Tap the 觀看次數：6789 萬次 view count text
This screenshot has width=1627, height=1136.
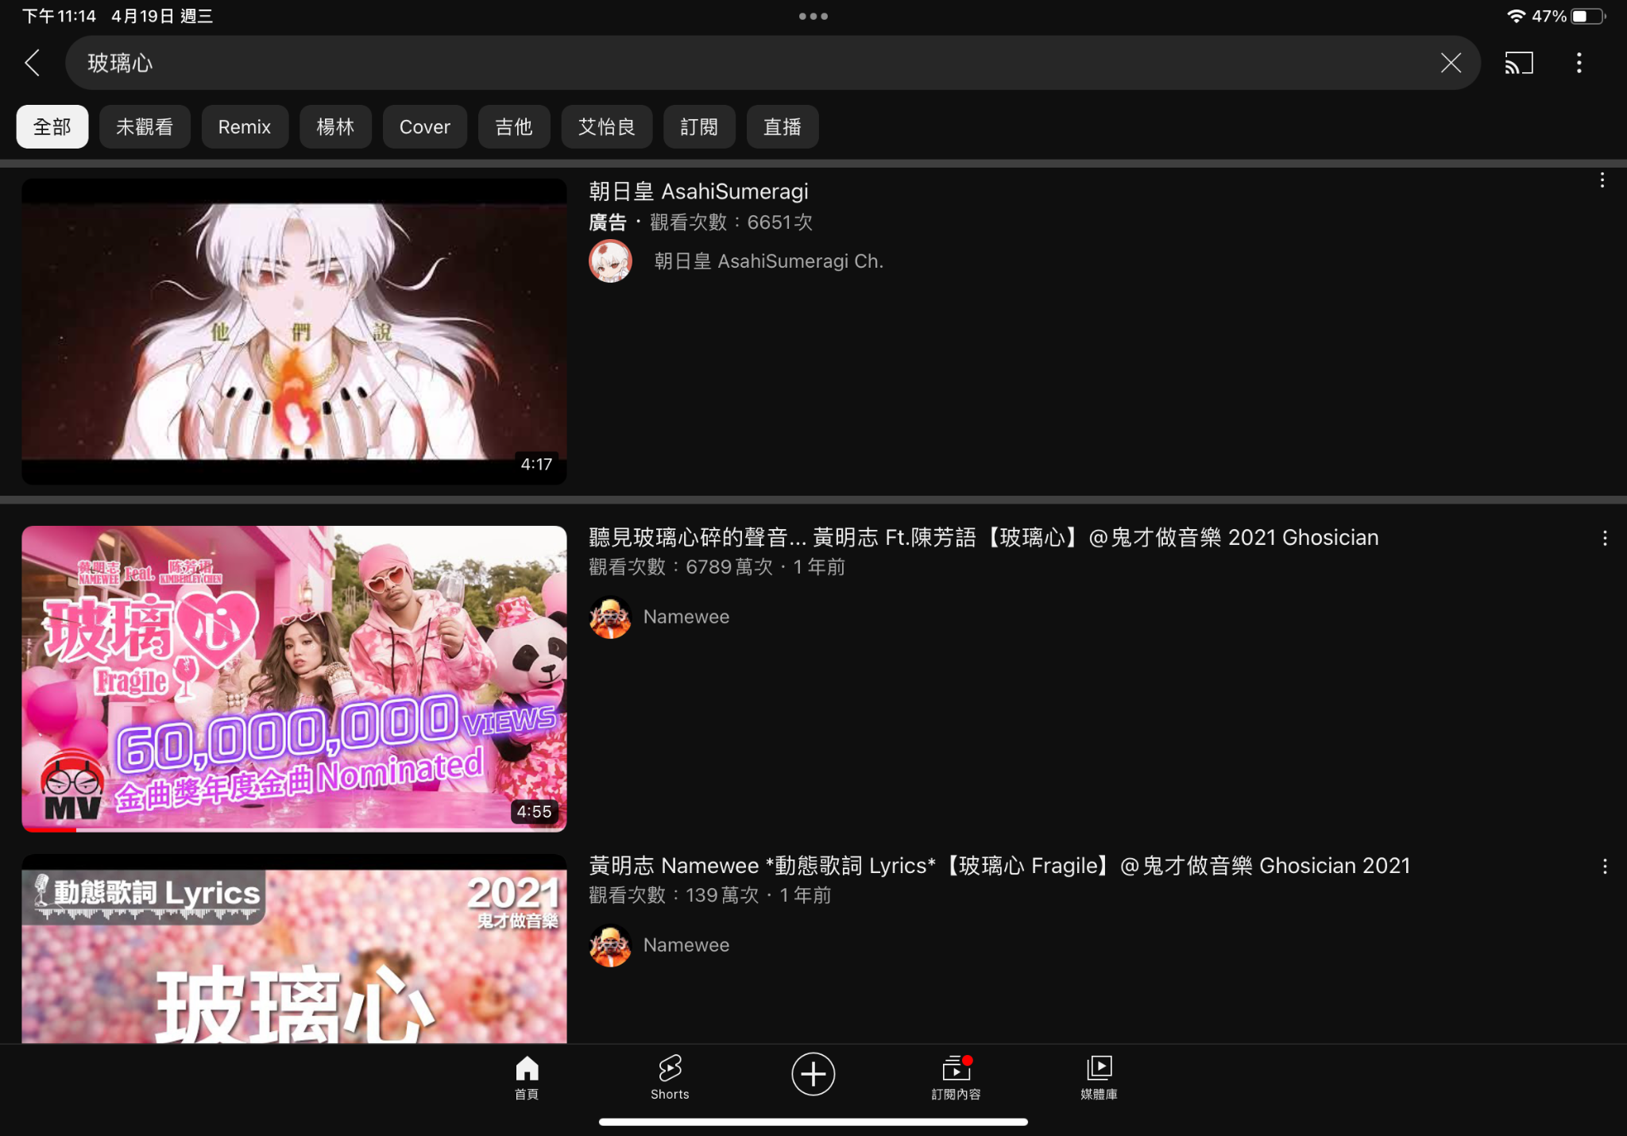(x=681, y=567)
